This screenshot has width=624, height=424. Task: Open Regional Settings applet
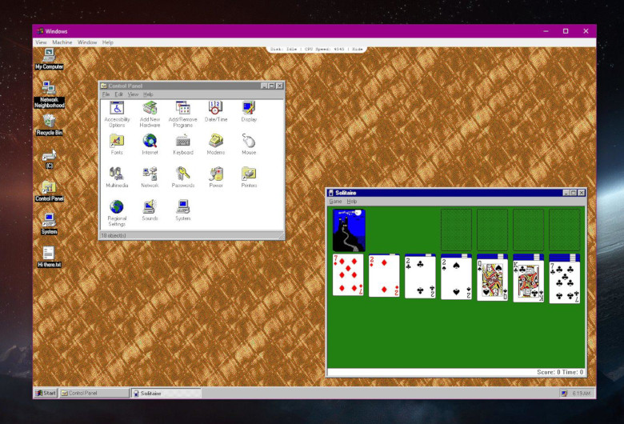(x=117, y=214)
